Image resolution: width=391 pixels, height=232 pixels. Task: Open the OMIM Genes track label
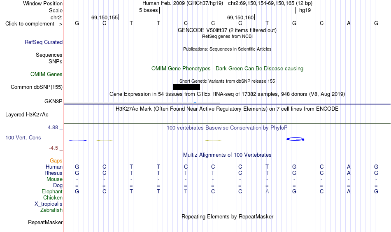point(47,74)
